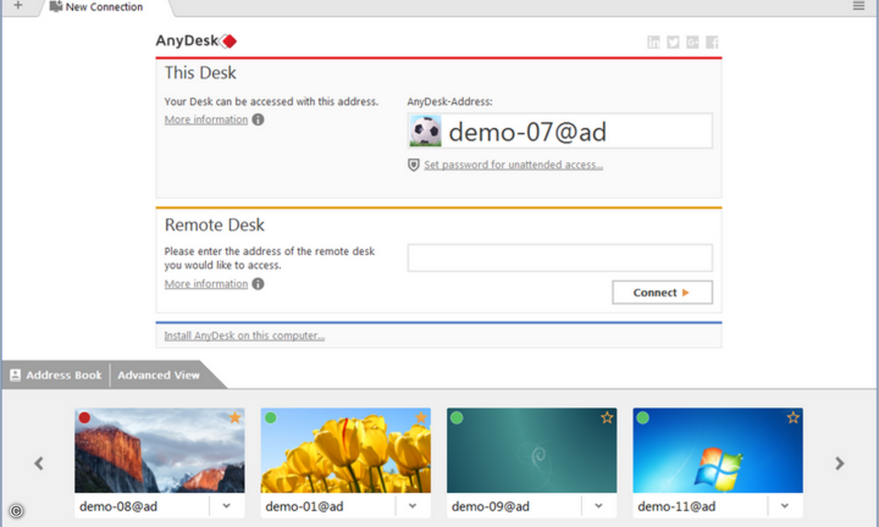Open the demo-01@ad tulips thumbnail
879x527 pixels.
[x=346, y=450]
